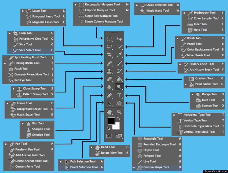Select Direct Selection Tool in the flyout
Viewport: 228px width, 173px height.
tap(84, 167)
